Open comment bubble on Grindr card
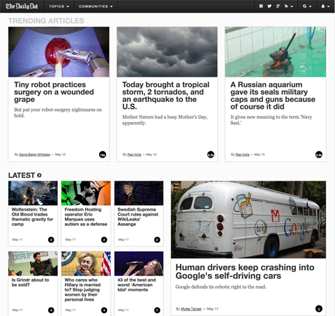Image resolution: width=335 pixels, height=316 pixels. tap(51, 310)
